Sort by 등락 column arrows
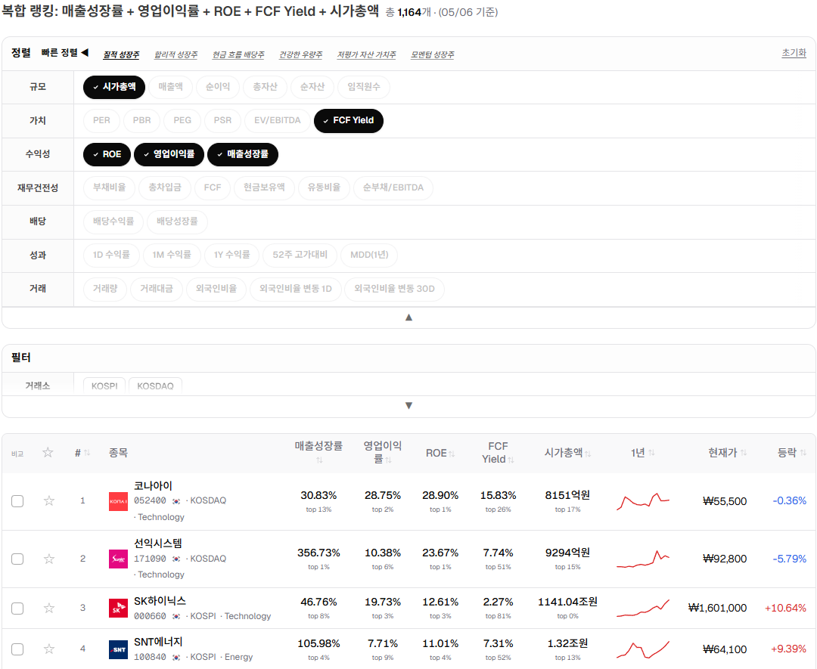The image size is (817, 669). (x=803, y=453)
